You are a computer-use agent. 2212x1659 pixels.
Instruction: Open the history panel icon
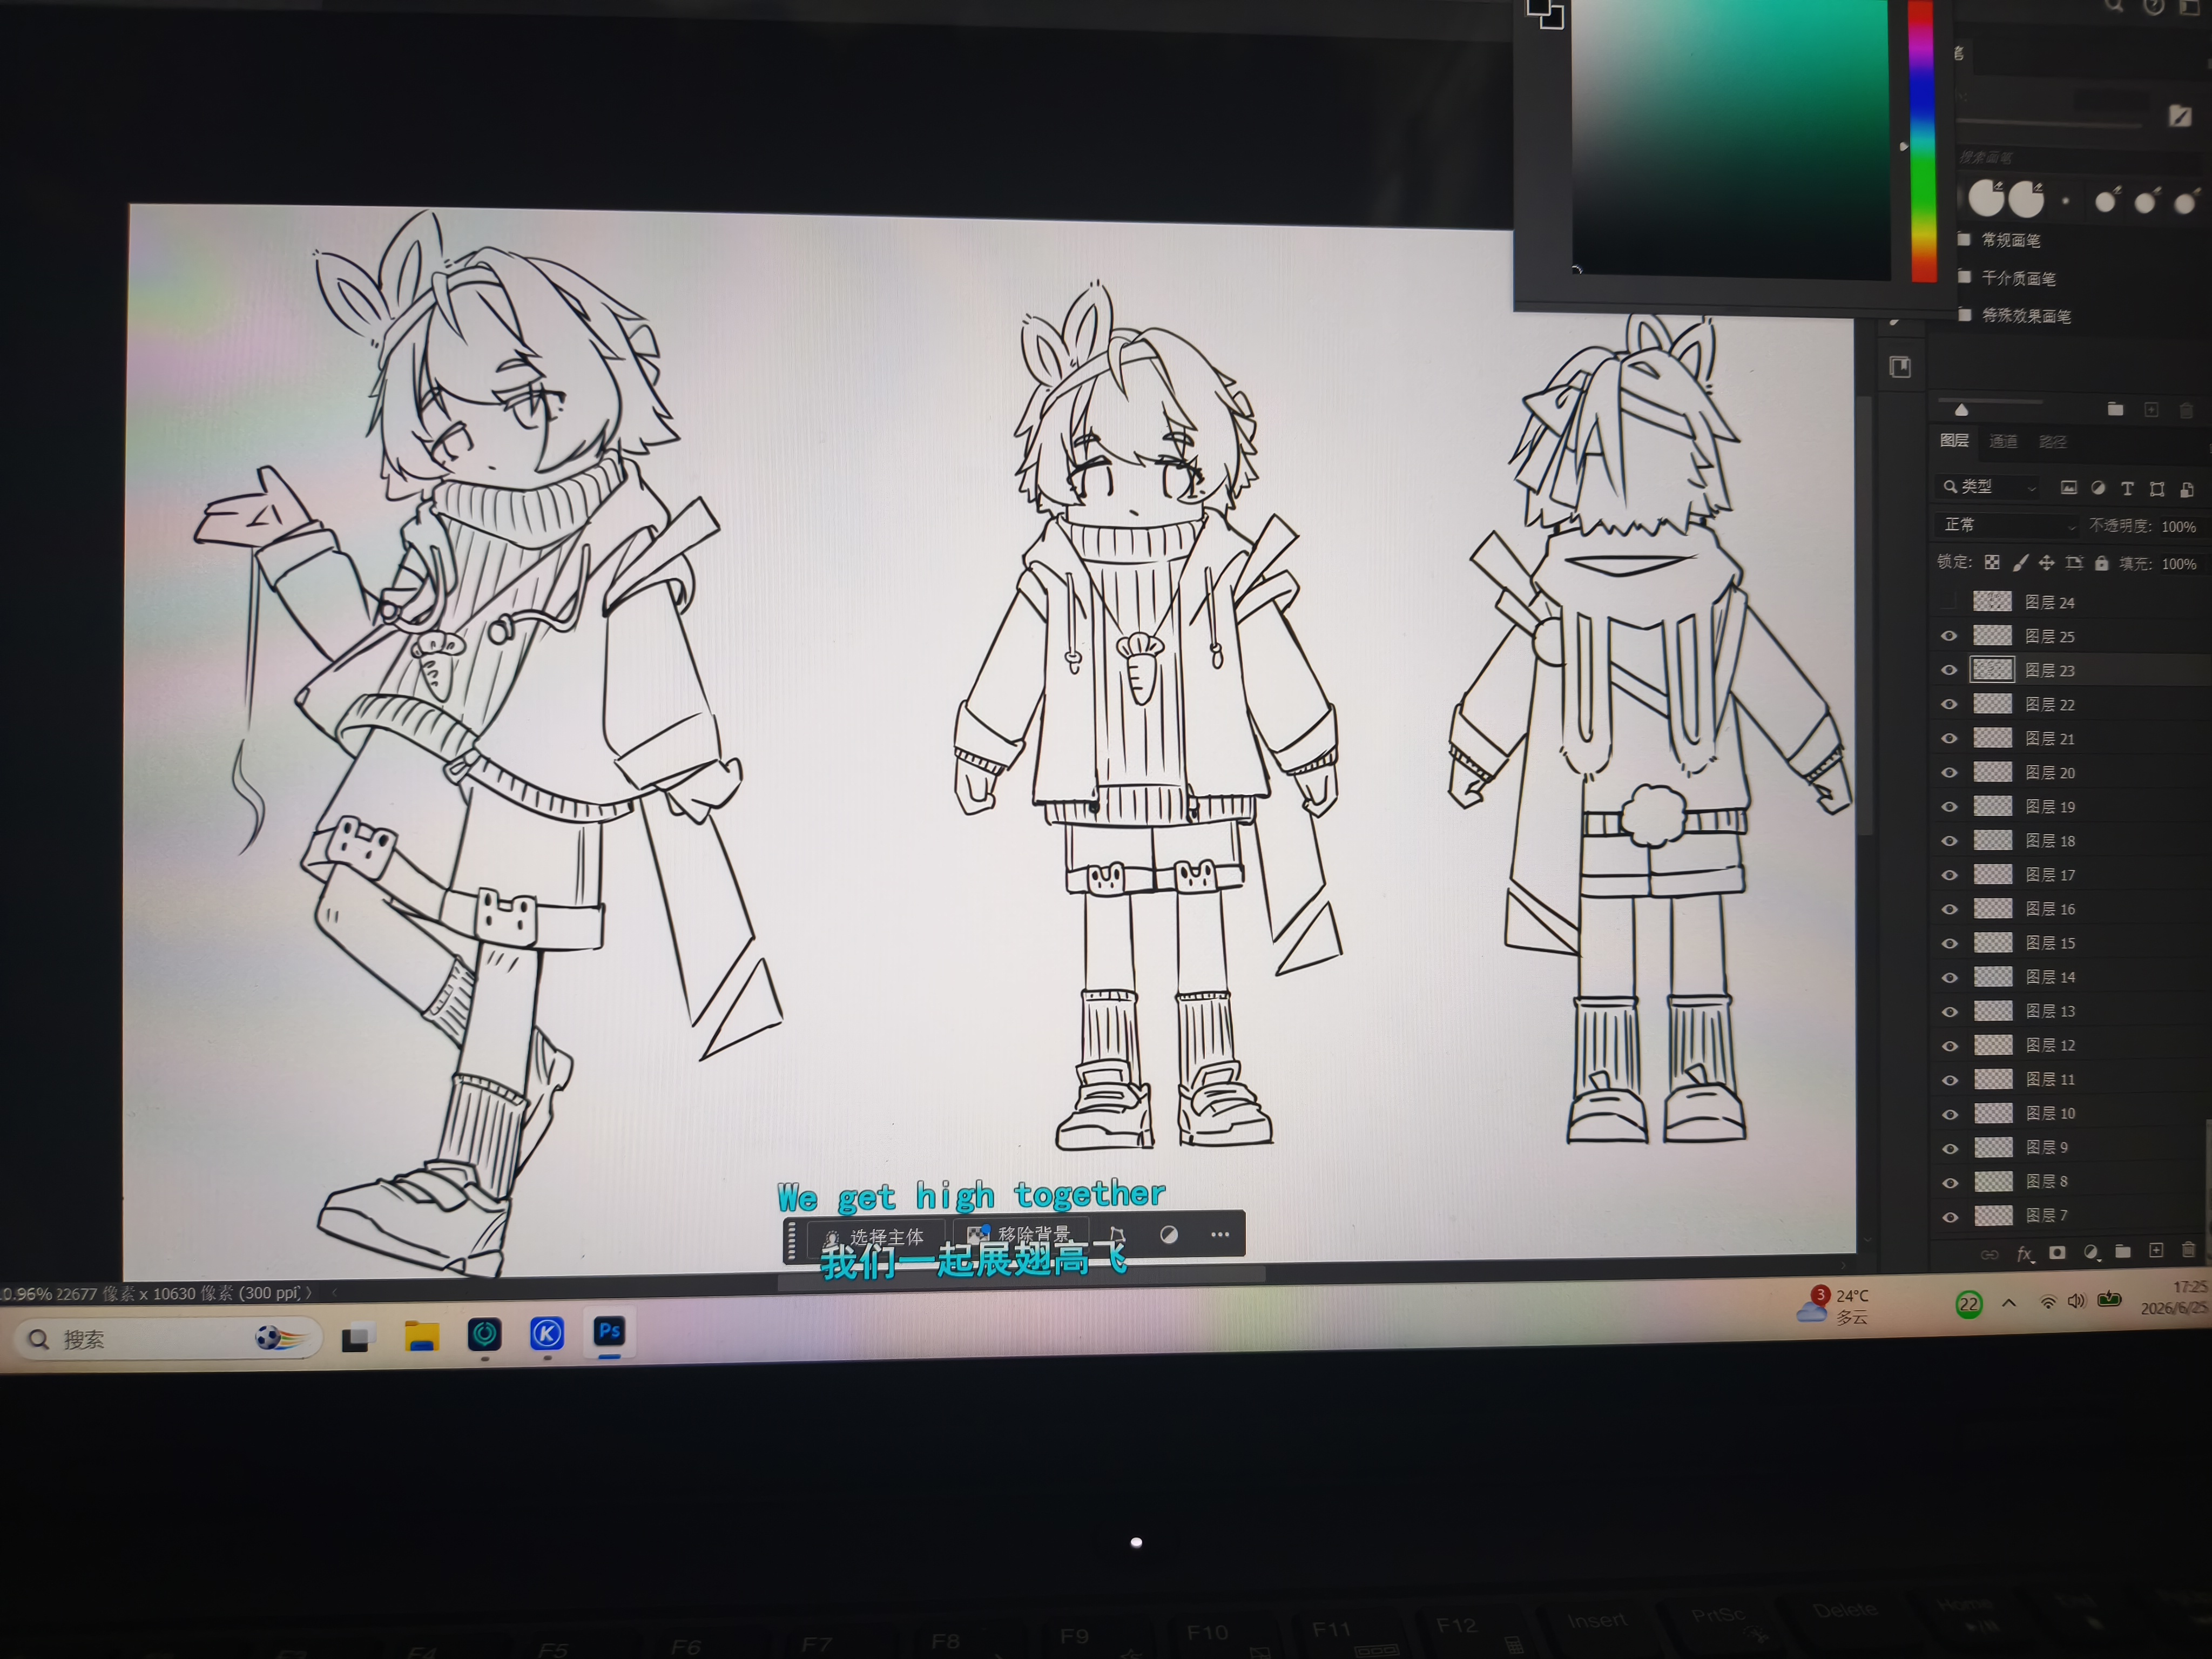[x=1900, y=367]
